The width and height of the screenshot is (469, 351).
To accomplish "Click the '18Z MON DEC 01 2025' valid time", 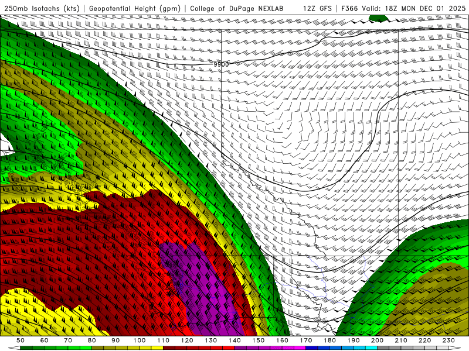I will pos(426,8).
